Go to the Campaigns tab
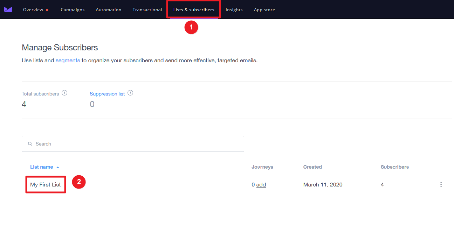The height and width of the screenshot is (226, 454). click(73, 9)
